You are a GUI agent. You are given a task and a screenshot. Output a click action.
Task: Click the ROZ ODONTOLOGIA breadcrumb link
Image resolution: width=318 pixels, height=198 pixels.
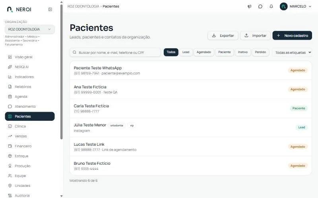tap(83, 6)
